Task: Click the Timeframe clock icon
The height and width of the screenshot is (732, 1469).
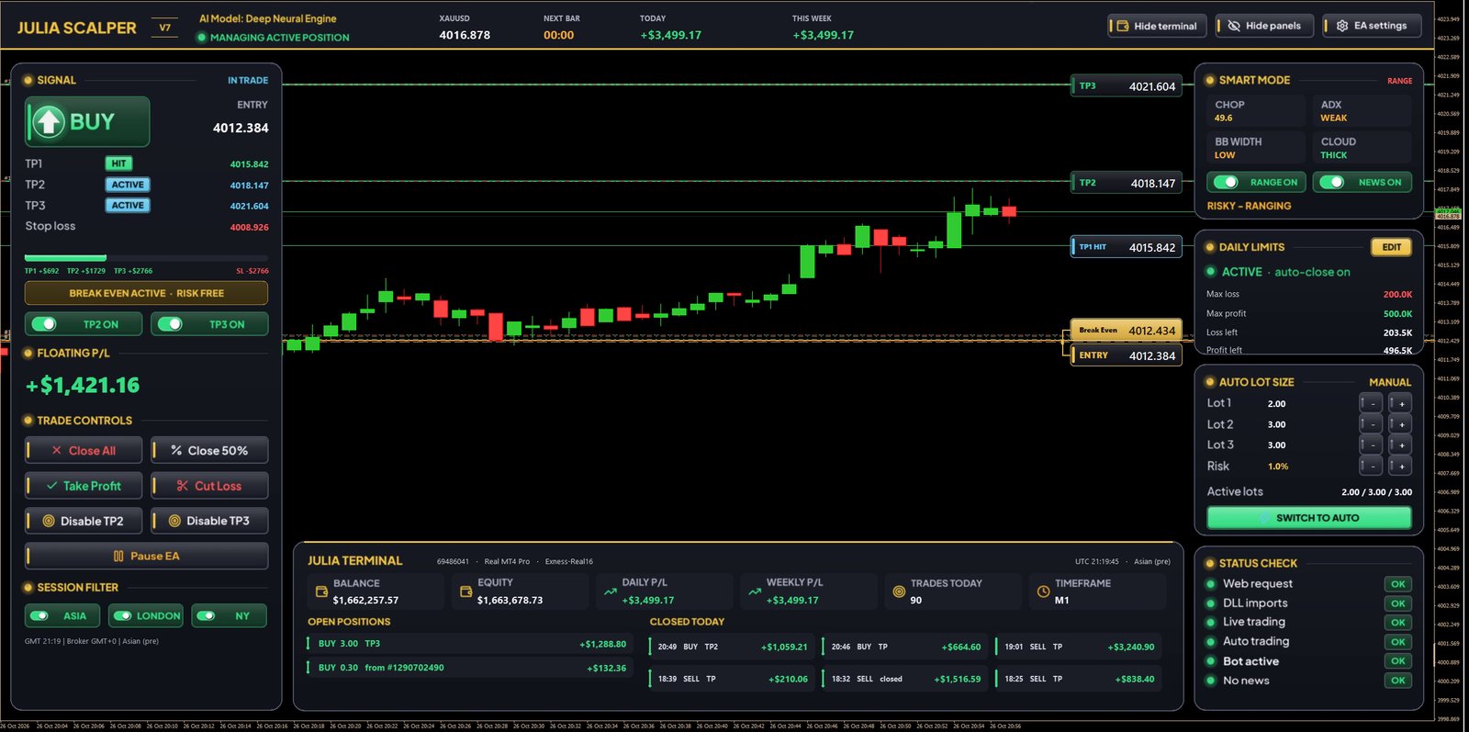Action: 1043,591
